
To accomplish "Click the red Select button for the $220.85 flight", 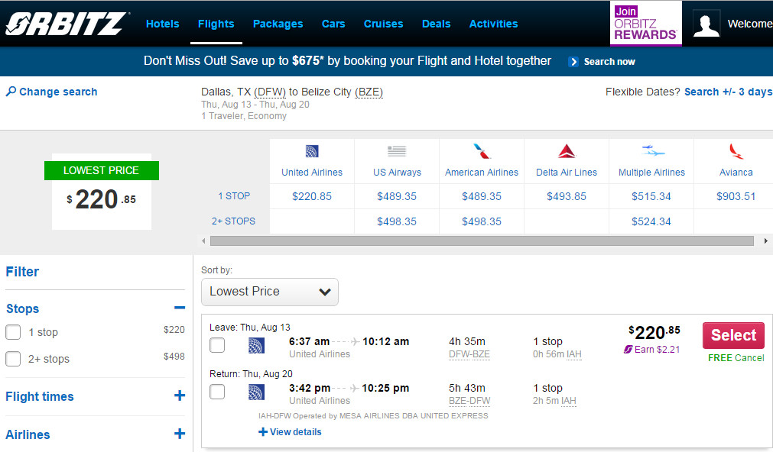I will [733, 335].
